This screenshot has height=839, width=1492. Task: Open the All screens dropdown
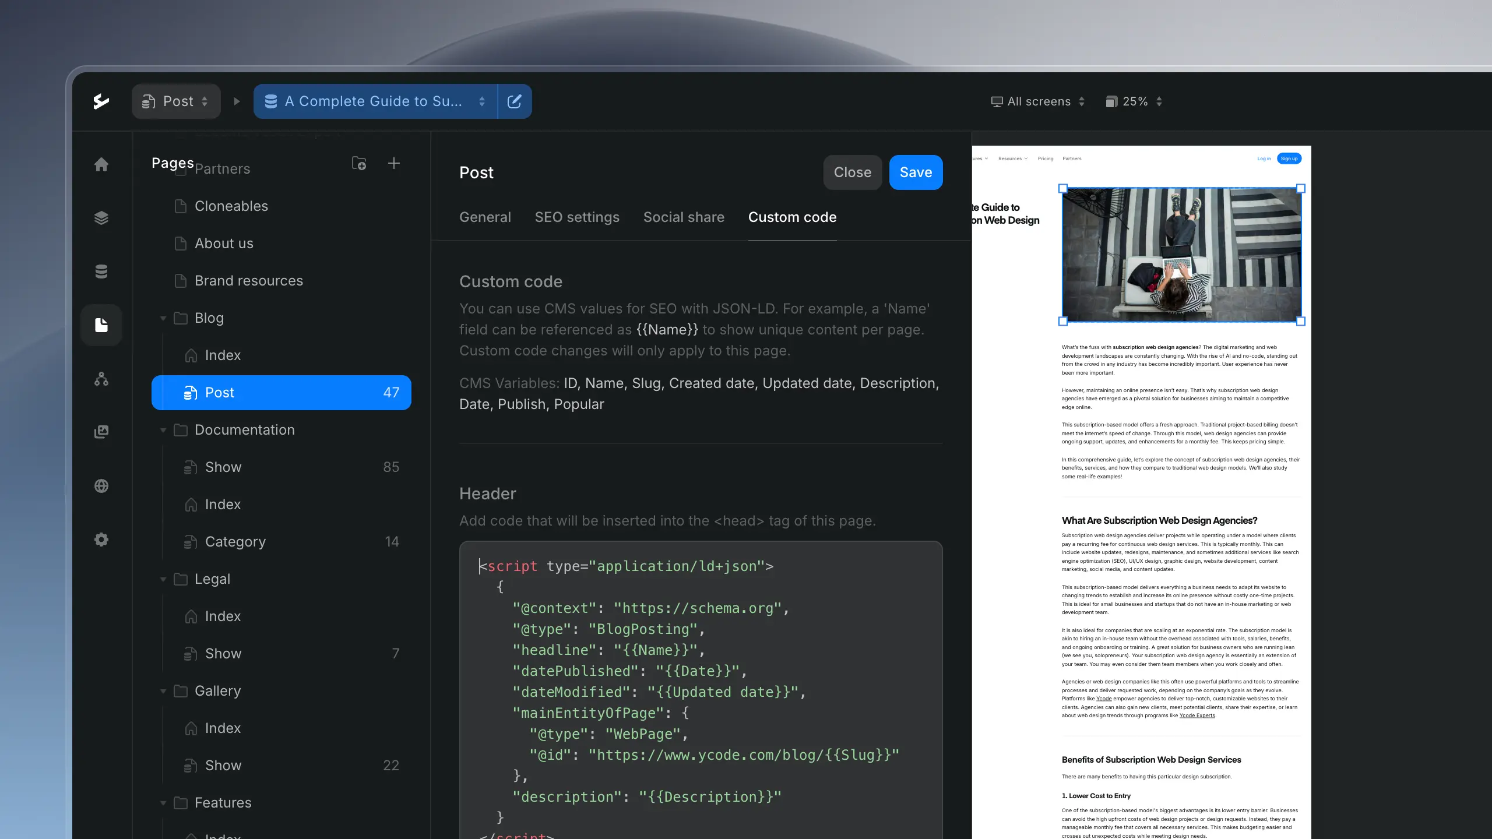point(1038,101)
